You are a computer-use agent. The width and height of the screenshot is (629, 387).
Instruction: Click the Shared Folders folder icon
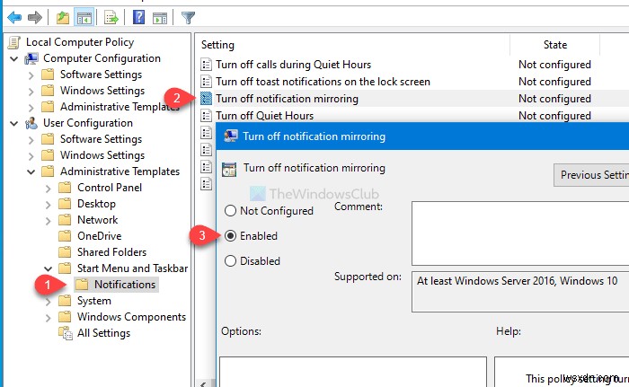coord(65,251)
